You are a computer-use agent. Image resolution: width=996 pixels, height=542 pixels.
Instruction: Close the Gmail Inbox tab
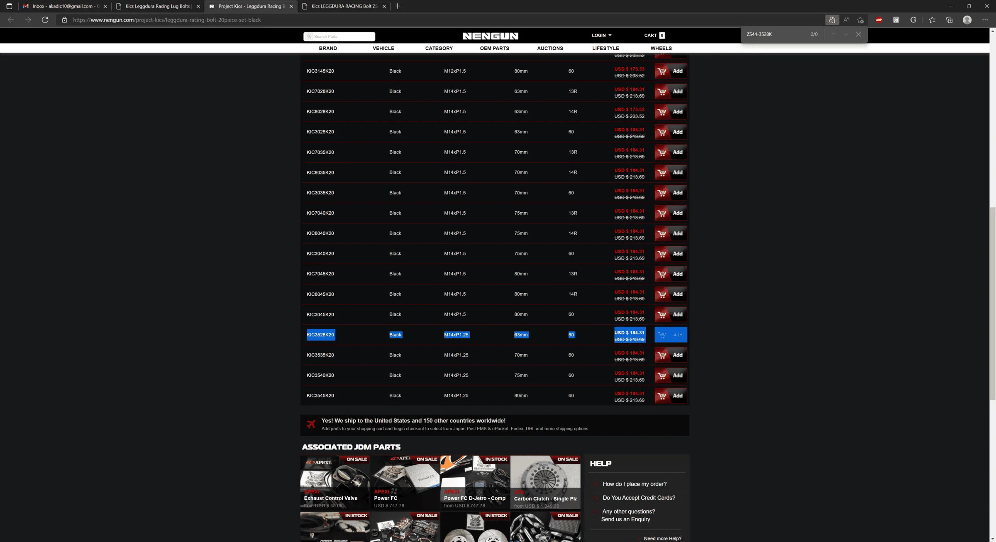(x=105, y=6)
